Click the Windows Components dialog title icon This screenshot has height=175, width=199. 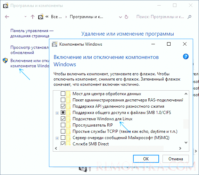pyautogui.click(x=55, y=44)
